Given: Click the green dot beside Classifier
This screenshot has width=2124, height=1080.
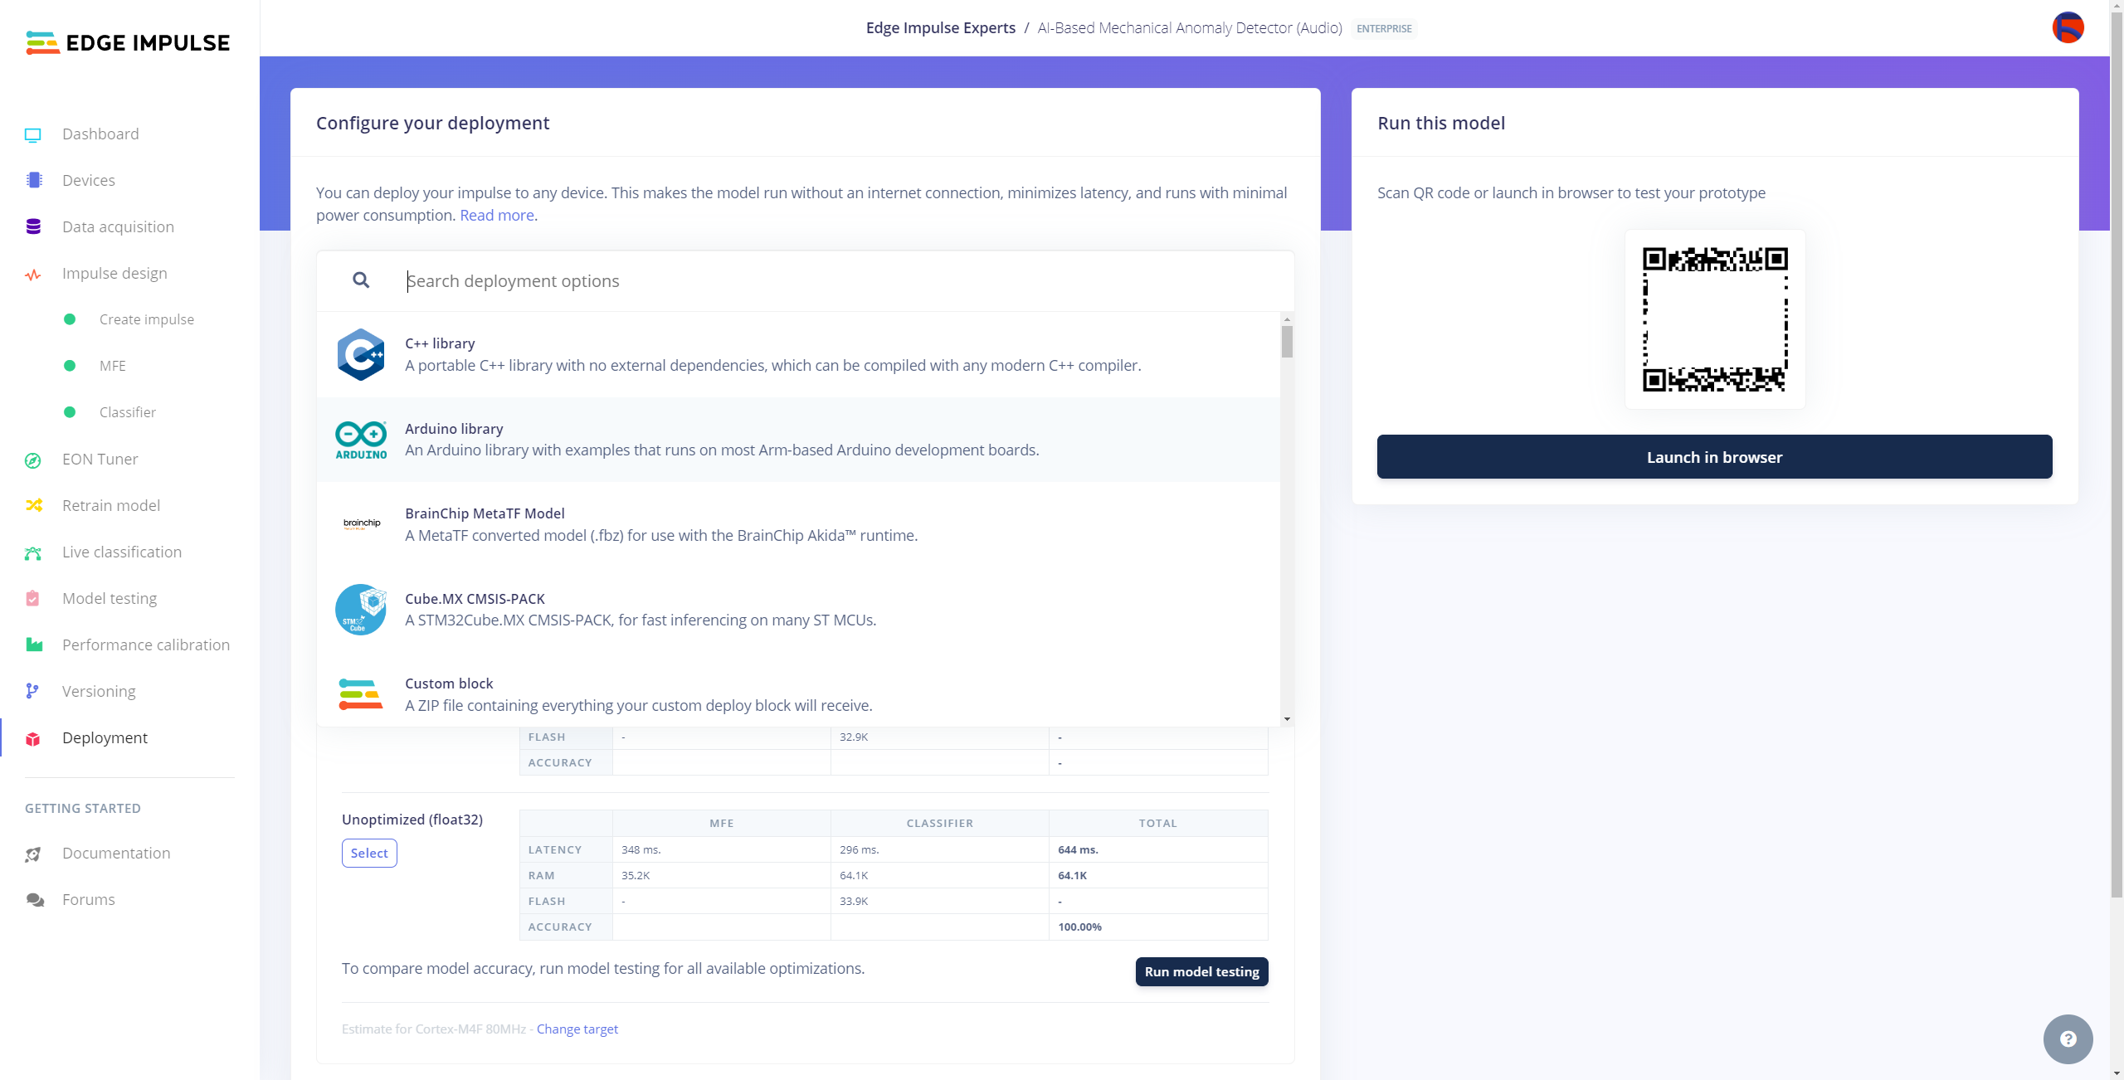Looking at the screenshot, I should click(70, 412).
